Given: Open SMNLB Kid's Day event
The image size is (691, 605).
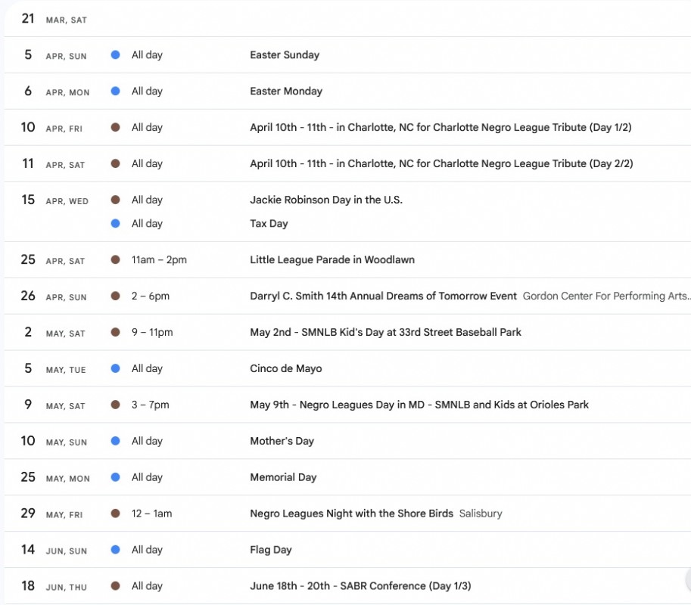Looking at the screenshot, I should tap(385, 333).
